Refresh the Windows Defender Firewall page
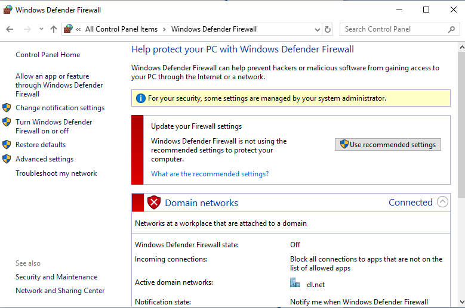 click(x=327, y=29)
